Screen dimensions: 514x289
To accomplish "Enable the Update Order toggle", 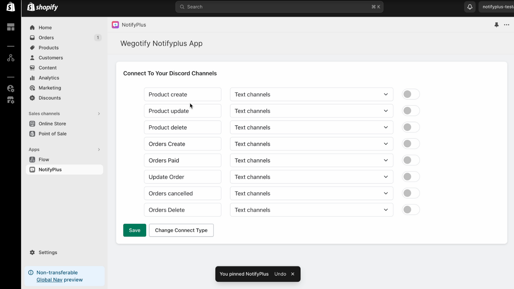I will click(x=411, y=177).
